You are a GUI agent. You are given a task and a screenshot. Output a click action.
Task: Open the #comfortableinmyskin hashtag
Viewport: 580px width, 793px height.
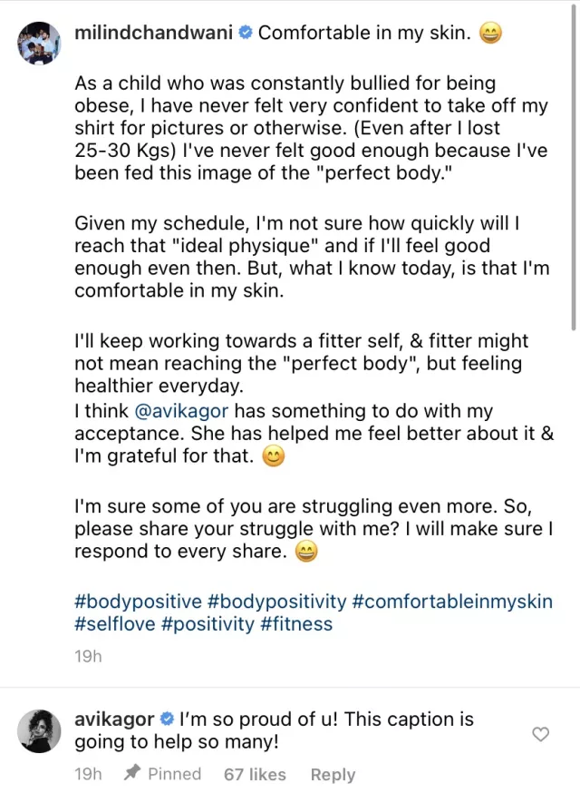point(452,602)
